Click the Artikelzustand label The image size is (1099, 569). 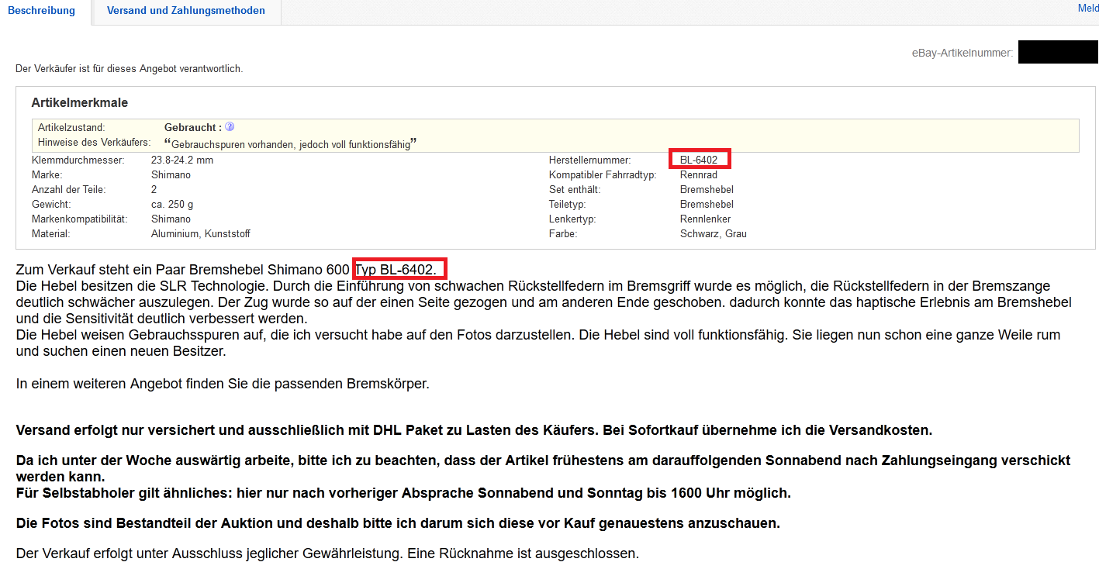71,127
